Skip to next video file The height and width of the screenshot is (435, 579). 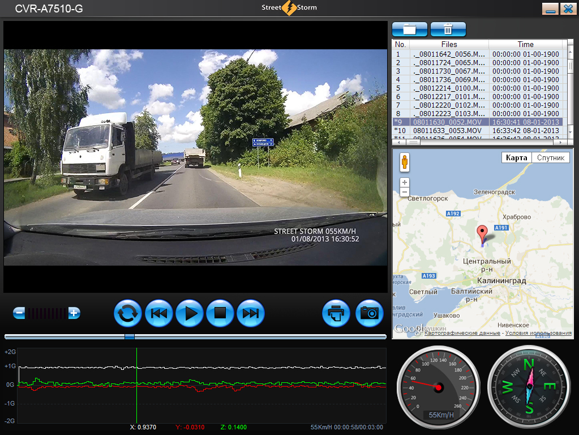pyautogui.click(x=251, y=313)
